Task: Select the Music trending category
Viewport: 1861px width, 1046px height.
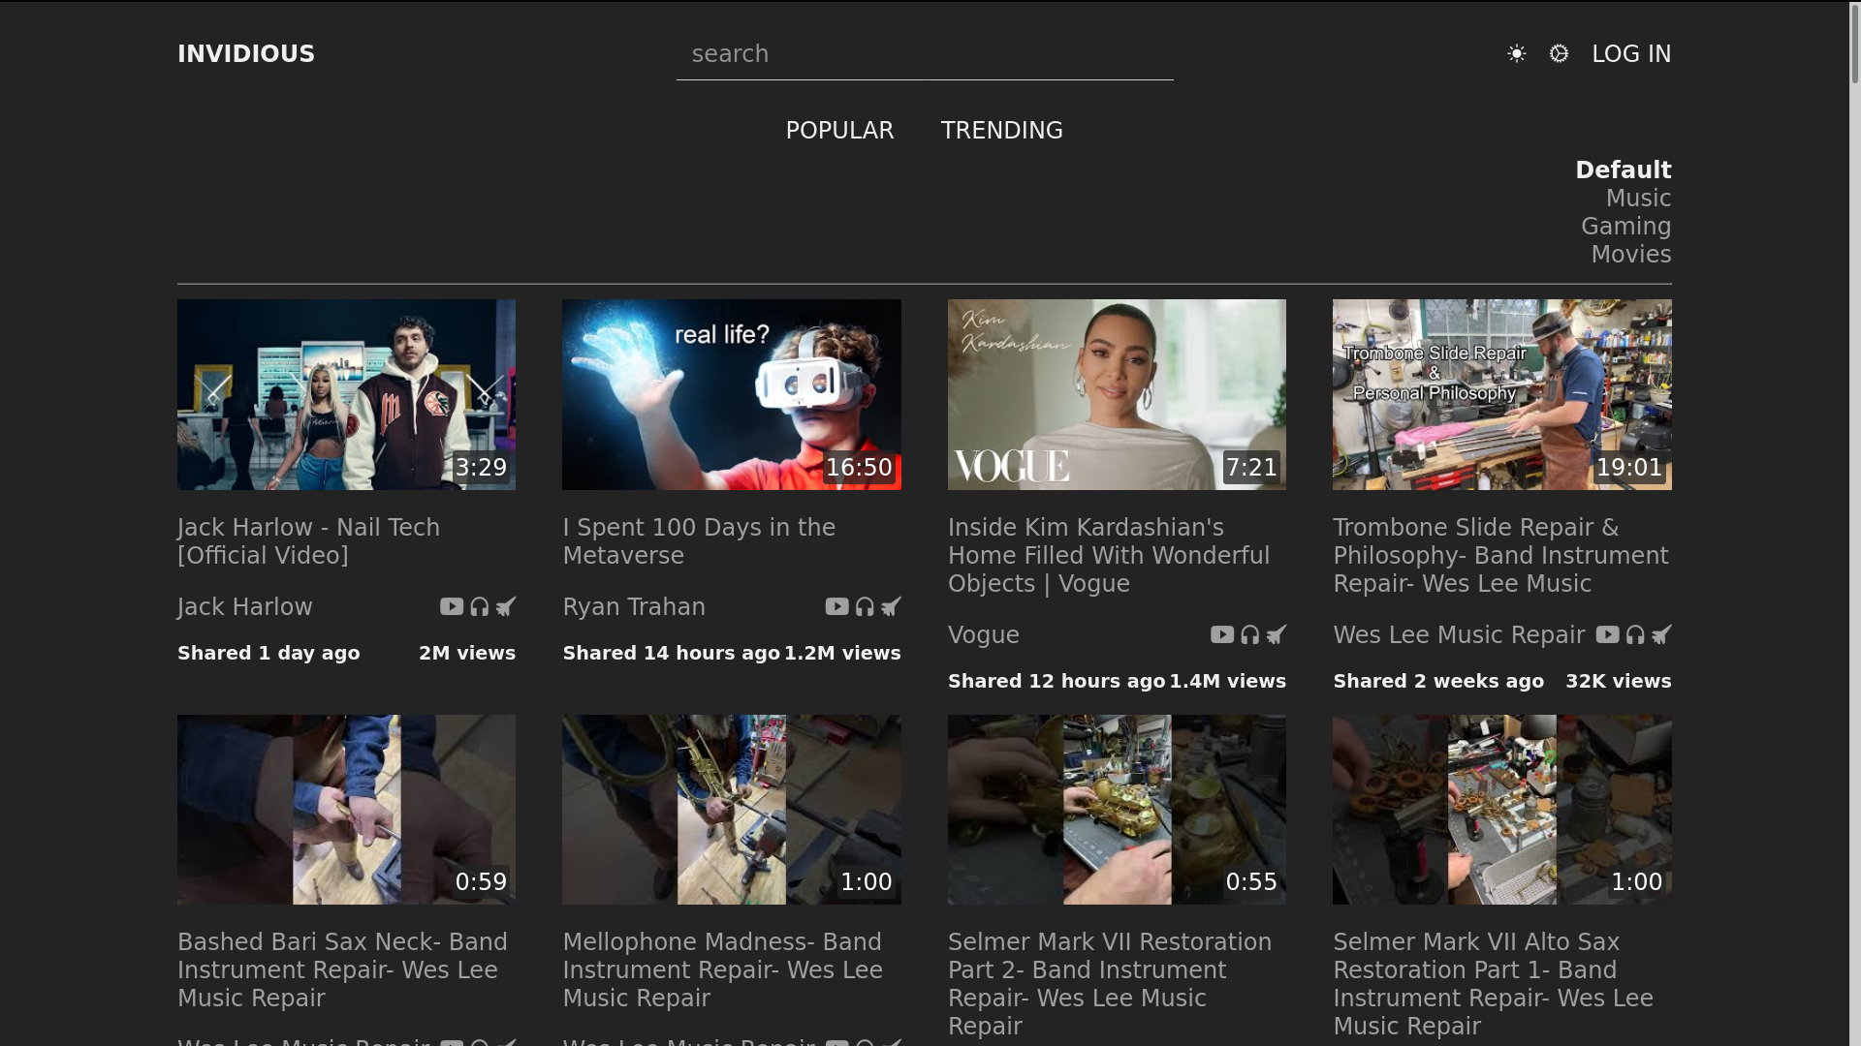Action: 1638,199
